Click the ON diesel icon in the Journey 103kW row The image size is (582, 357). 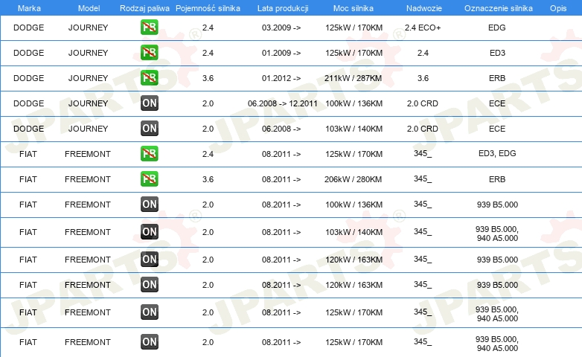(x=149, y=129)
